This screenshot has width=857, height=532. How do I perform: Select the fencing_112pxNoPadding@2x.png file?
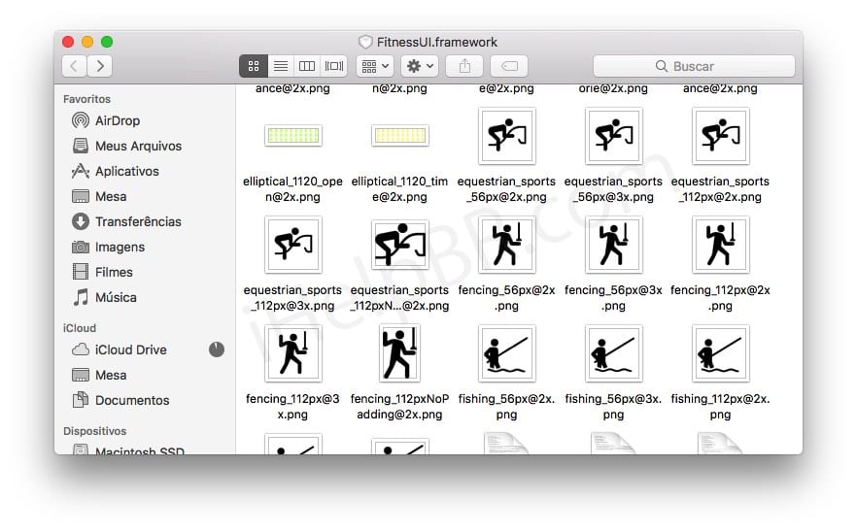coord(399,354)
